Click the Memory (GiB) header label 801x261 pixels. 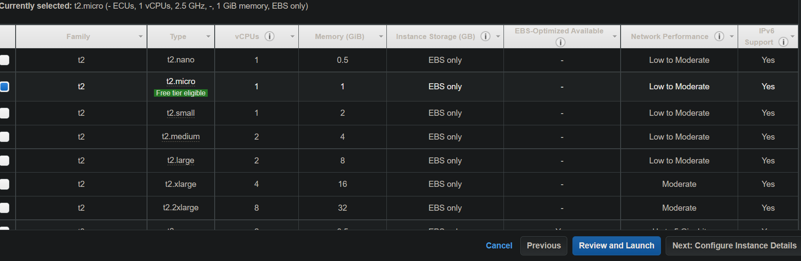pos(340,36)
